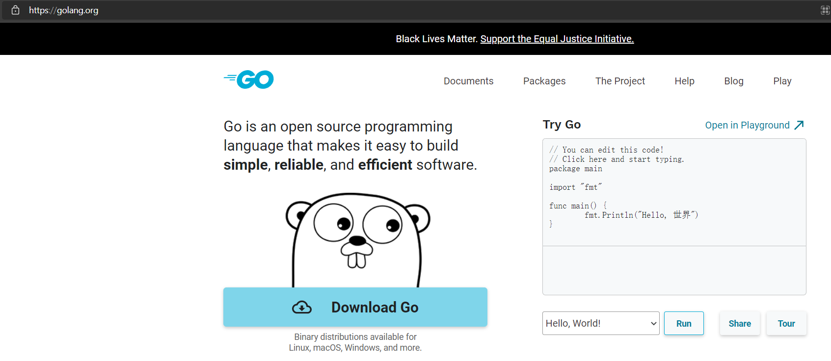Open the Documents menu item
Viewport: 831px width, 361px height.
click(x=469, y=81)
